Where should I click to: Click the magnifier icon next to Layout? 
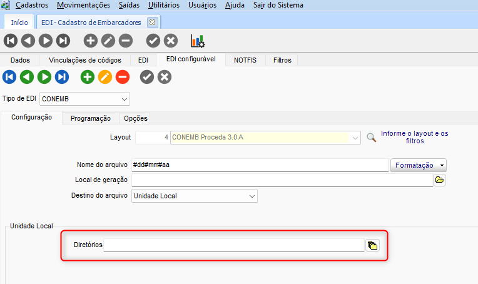point(371,137)
